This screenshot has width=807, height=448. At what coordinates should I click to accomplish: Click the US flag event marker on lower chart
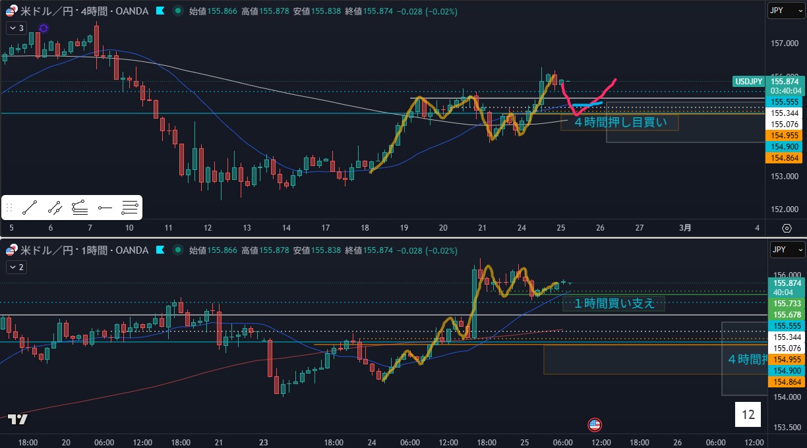coord(594,424)
